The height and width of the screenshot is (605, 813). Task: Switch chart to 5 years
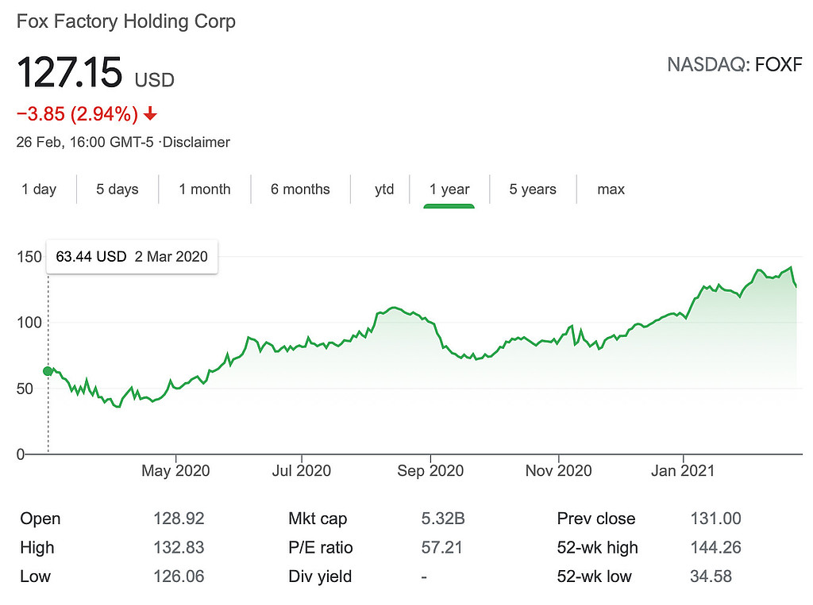coord(533,190)
